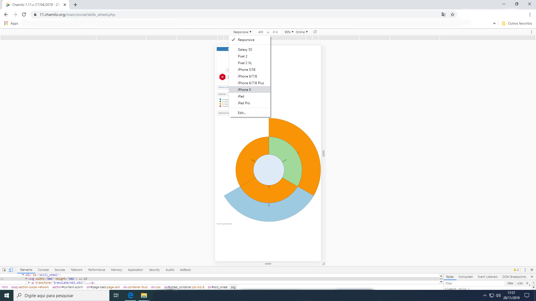
Task: Reload the page
Action: (x=24, y=14)
